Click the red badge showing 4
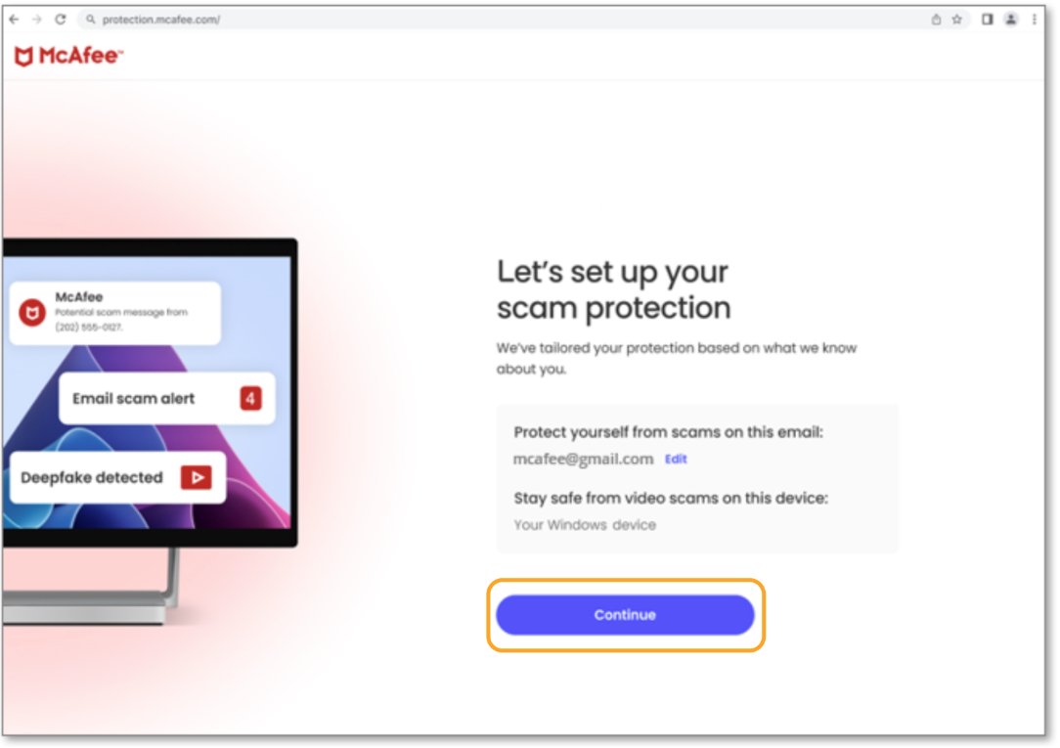Image resolution: width=1060 pixels, height=748 pixels. click(250, 398)
